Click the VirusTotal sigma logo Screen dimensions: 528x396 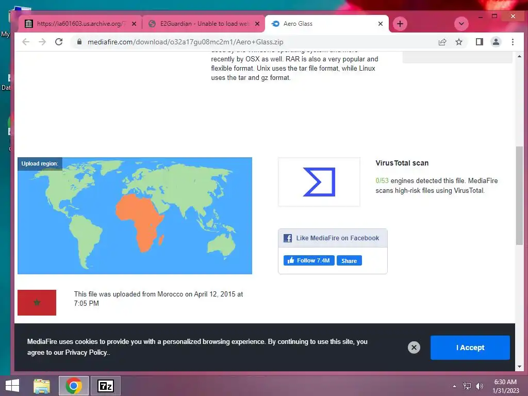[319, 182]
